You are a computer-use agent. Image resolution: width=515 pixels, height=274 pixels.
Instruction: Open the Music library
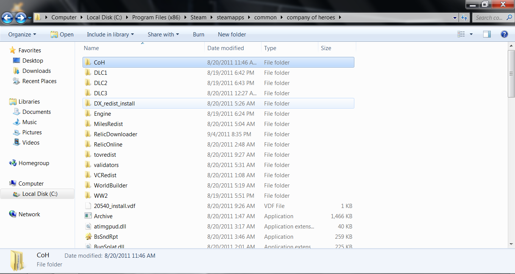point(30,122)
